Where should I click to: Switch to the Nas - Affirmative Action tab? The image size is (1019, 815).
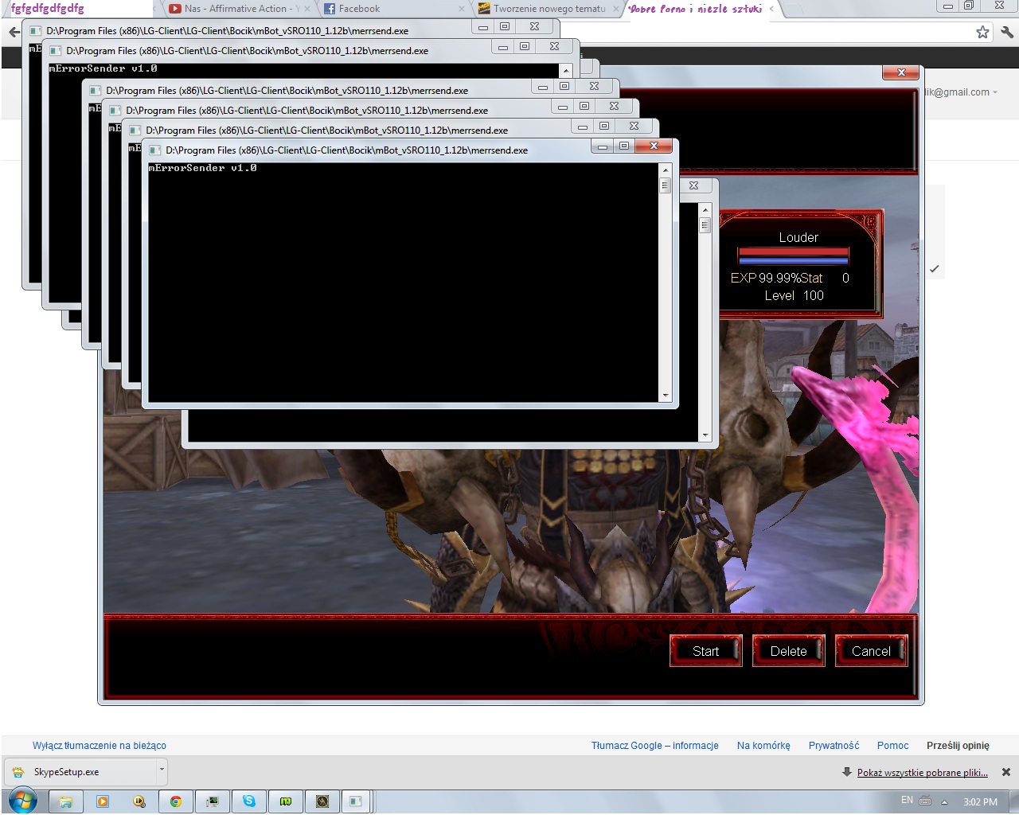[240, 9]
